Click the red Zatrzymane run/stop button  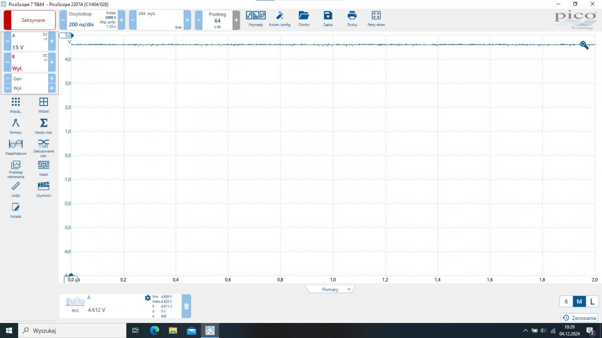coord(30,20)
